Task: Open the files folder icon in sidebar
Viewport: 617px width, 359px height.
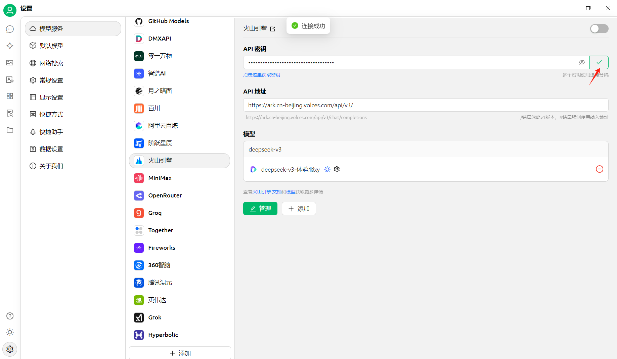Action: coord(10,130)
